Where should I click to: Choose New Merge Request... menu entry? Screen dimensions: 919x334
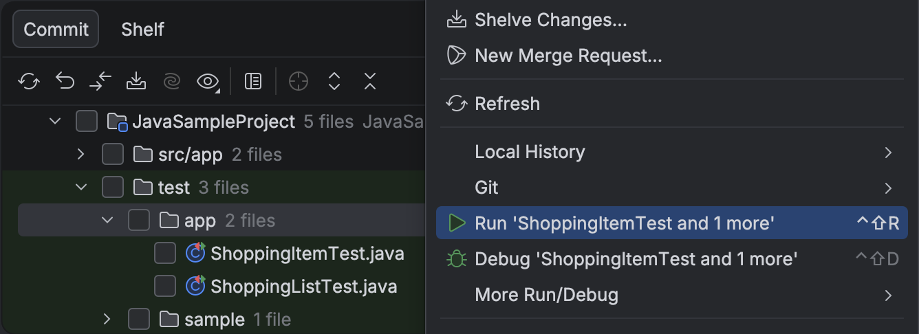tap(672, 55)
